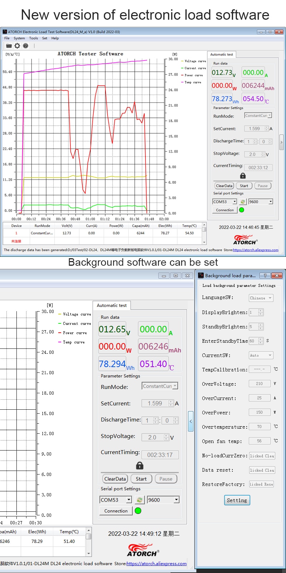Image resolution: width=286 pixels, height=573 pixels.
Task: Increase the DisplayBrighten stepper value
Action: [261, 311]
